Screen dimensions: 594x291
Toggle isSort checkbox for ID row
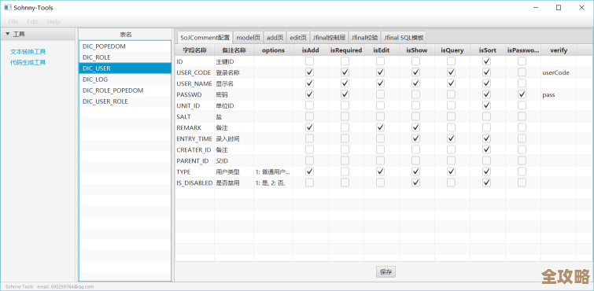point(487,61)
